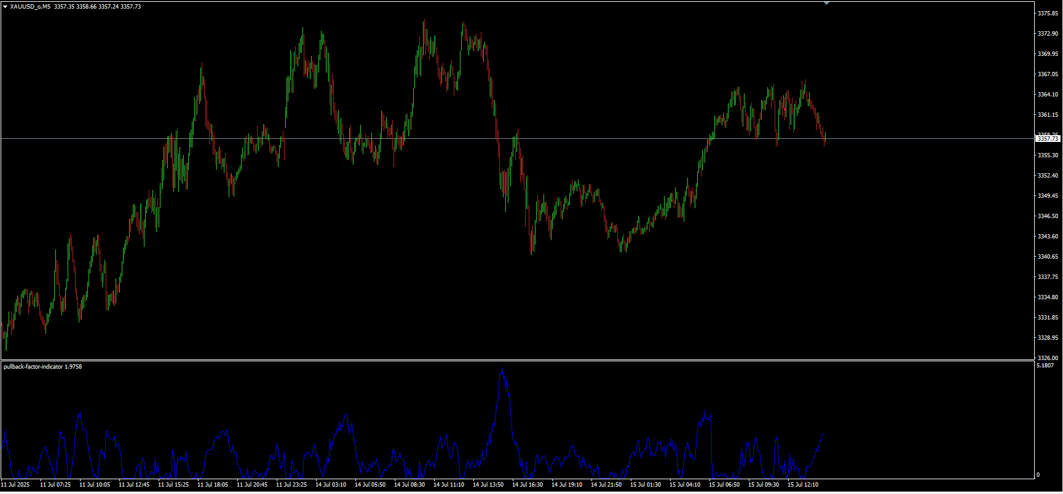Image resolution: width=1063 pixels, height=494 pixels.
Task: Click the 14 Jul 21:50 time label
Action: pyautogui.click(x=606, y=485)
